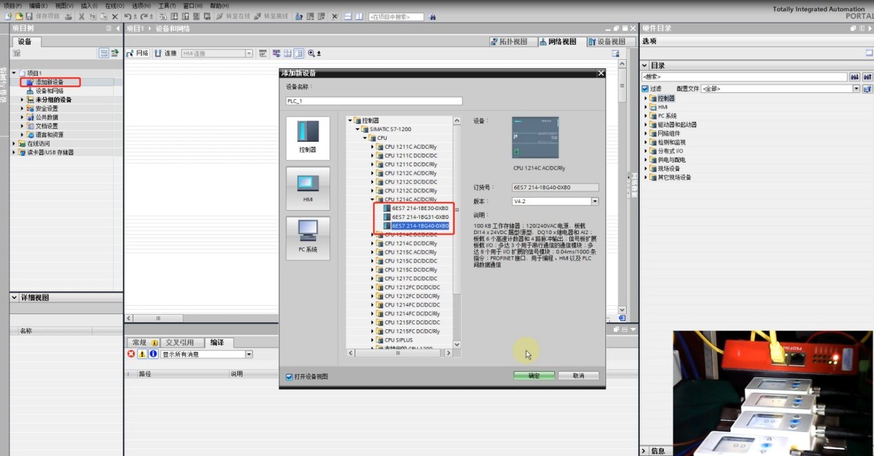Click the device tree vertical scrollbar
The width and height of the screenshot is (874, 456).
[456, 232]
